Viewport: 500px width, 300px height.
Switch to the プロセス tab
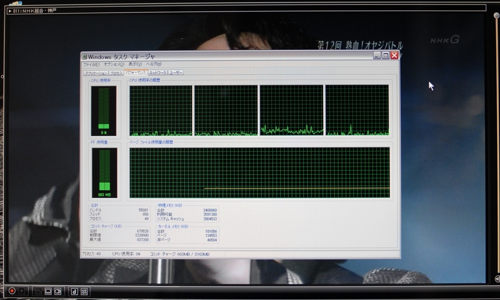pos(116,73)
